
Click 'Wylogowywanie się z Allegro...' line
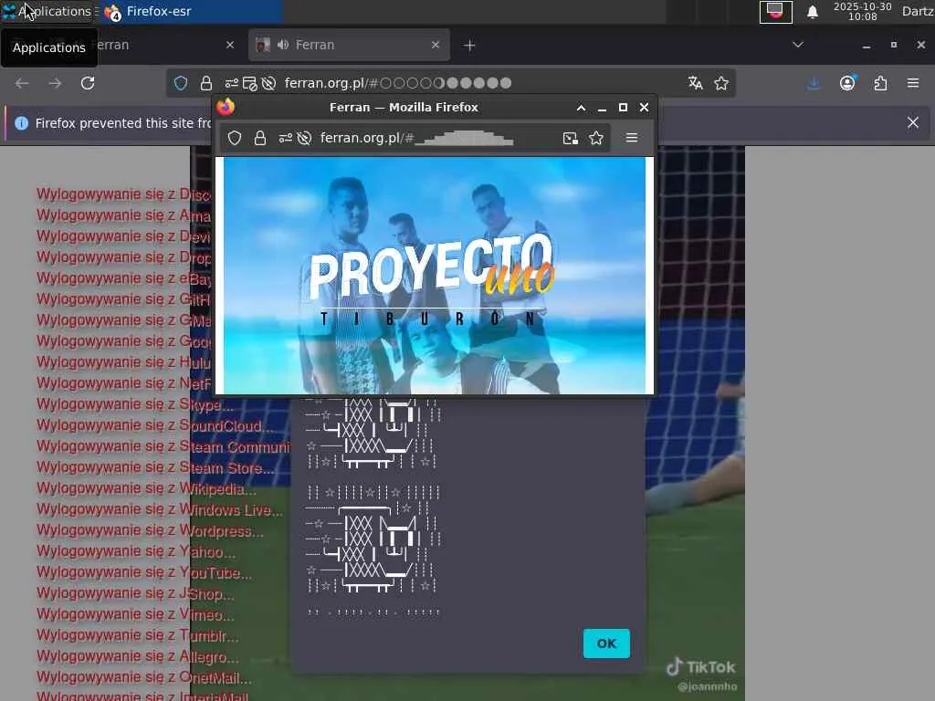click(x=137, y=657)
